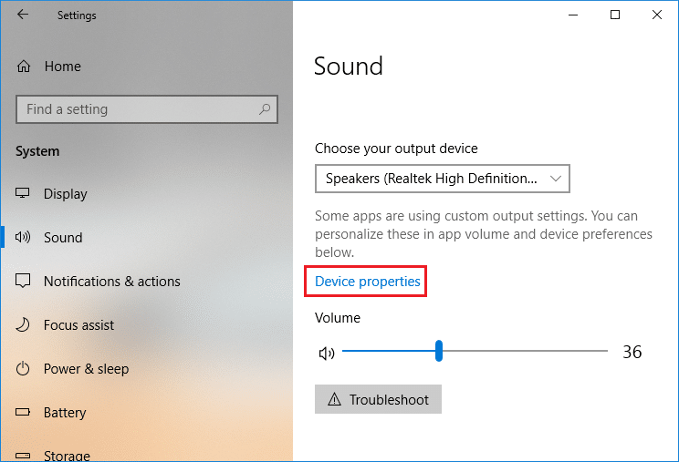Viewport: 679px width, 462px height.
Task: Click the Sound speaker sidebar icon
Action: [x=24, y=237]
